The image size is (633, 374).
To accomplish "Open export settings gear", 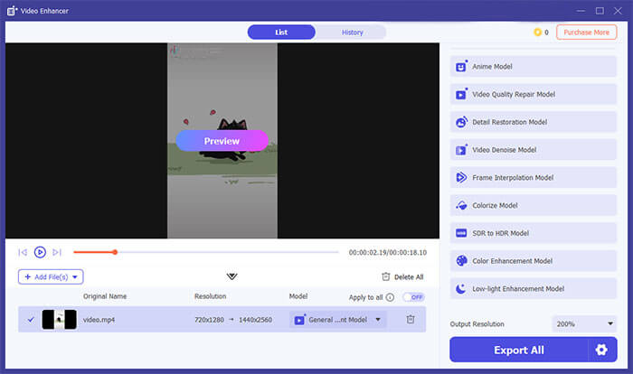I will 601,350.
